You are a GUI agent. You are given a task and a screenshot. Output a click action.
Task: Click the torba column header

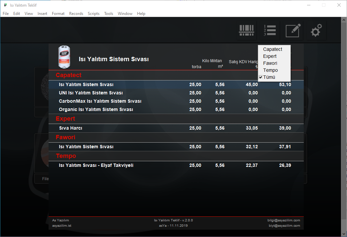197,67
